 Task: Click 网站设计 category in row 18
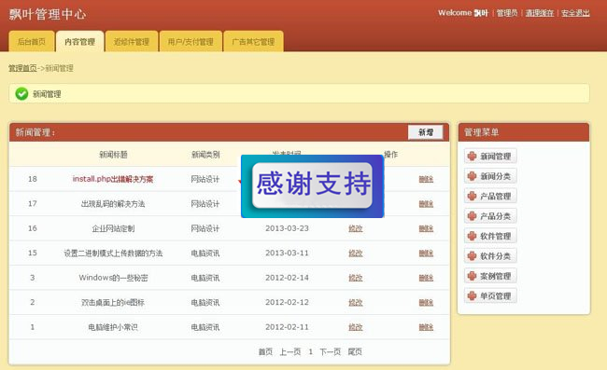(x=205, y=179)
